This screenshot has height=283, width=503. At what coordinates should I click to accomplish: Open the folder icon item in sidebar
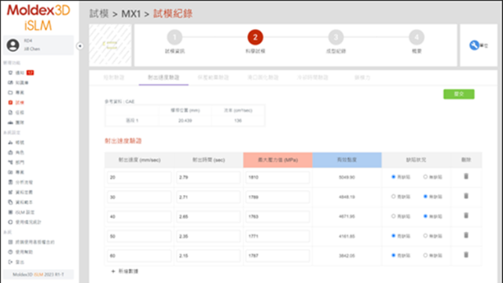(16, 93)
